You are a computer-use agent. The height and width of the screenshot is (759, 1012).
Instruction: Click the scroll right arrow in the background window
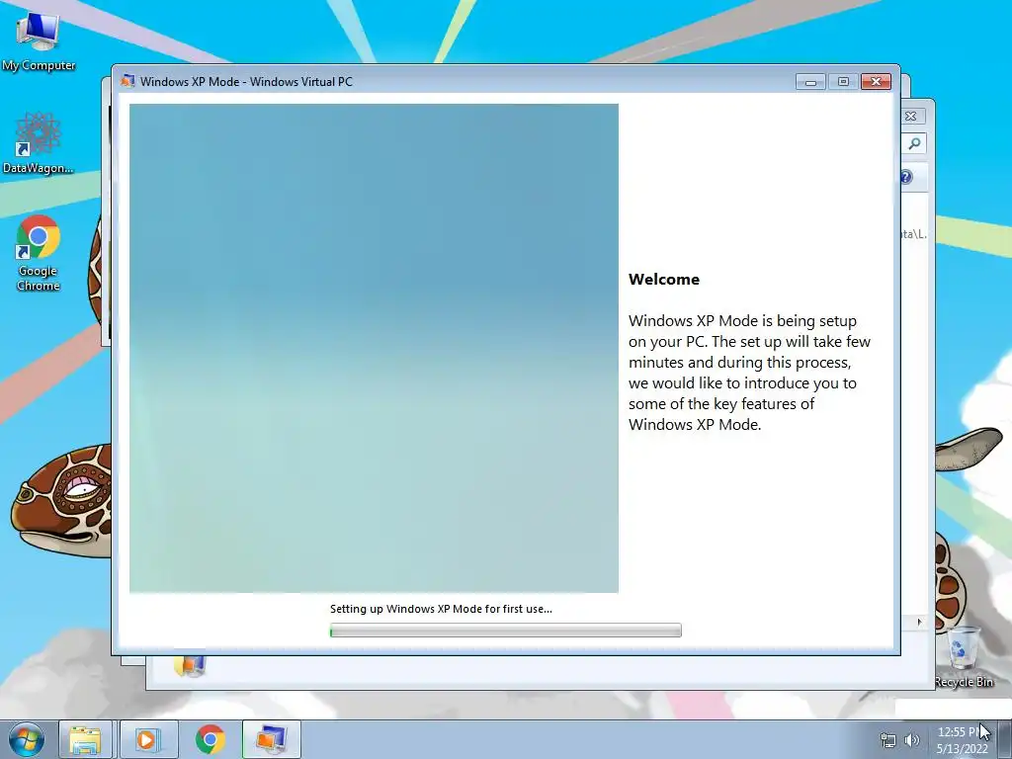pos(919,623)
